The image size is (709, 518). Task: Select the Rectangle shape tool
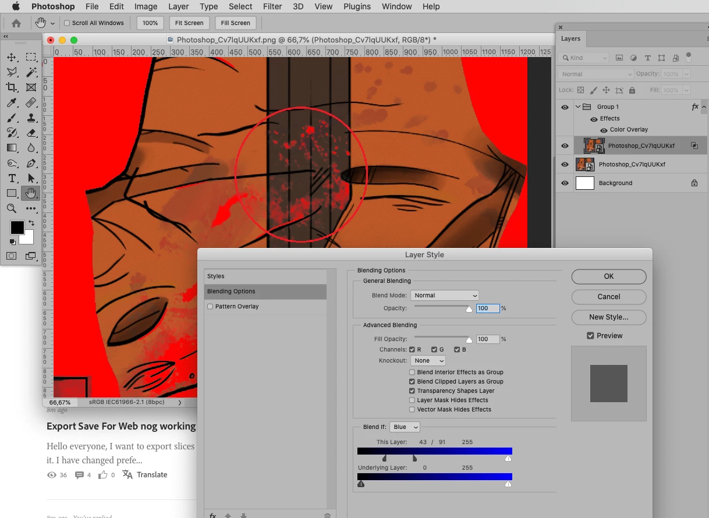(12, 193)
